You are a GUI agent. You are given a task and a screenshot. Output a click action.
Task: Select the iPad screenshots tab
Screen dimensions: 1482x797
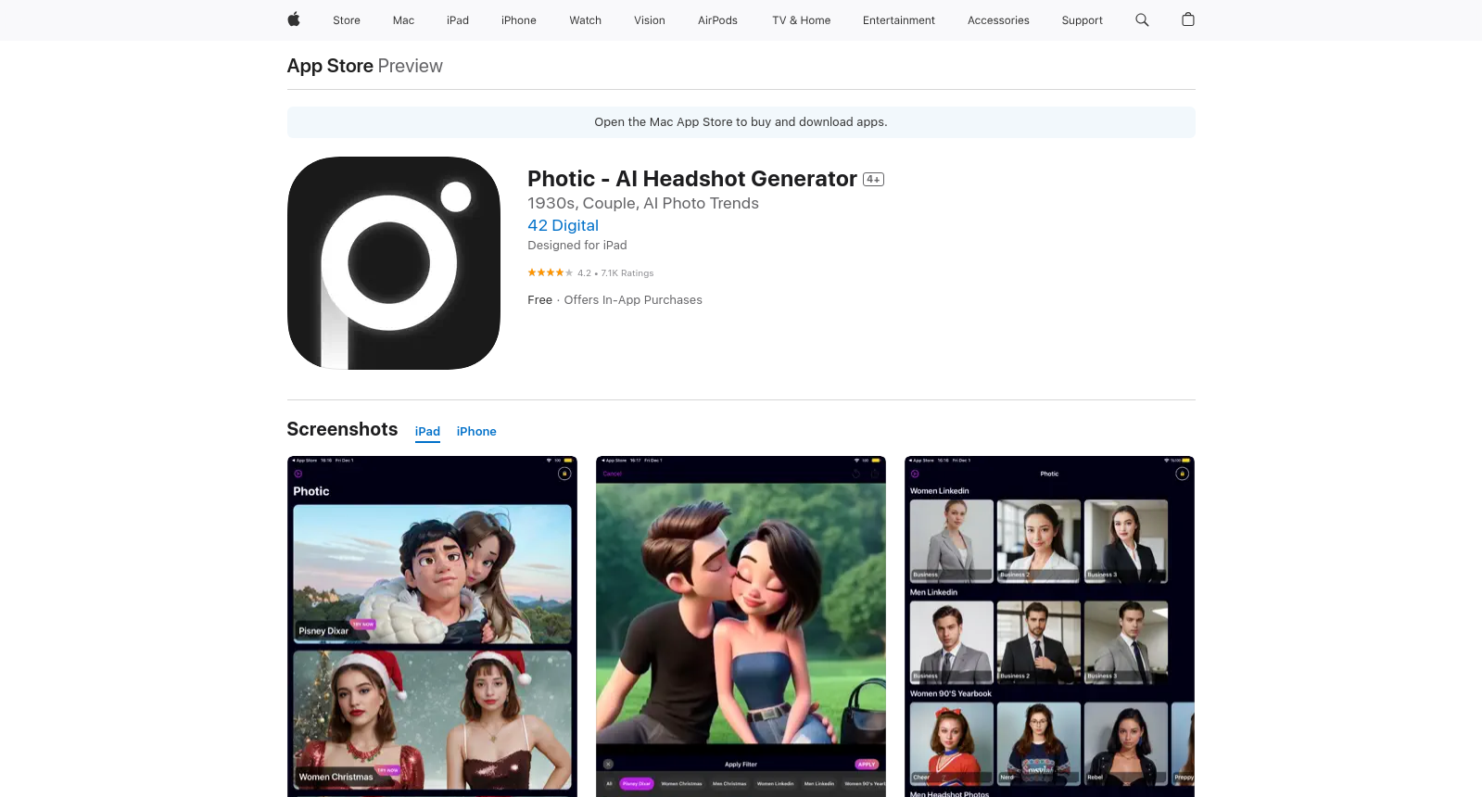427,432
